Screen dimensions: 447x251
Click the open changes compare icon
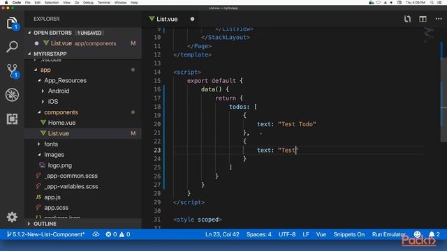[407, 19]
